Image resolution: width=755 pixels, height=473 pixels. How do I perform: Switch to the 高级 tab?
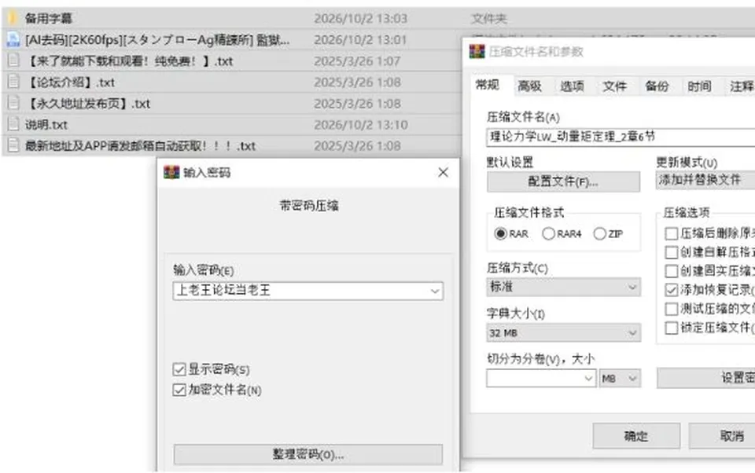pos(529,86)
